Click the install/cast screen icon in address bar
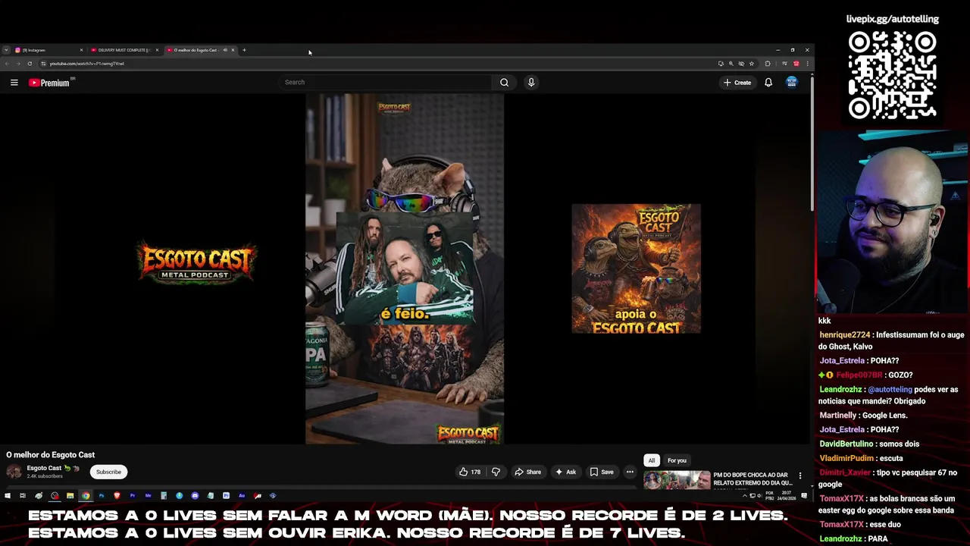 click(721, 64)
